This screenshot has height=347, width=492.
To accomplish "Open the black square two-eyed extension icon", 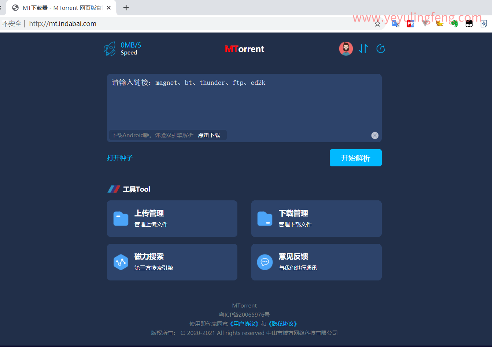I will (x=469, y=24).
